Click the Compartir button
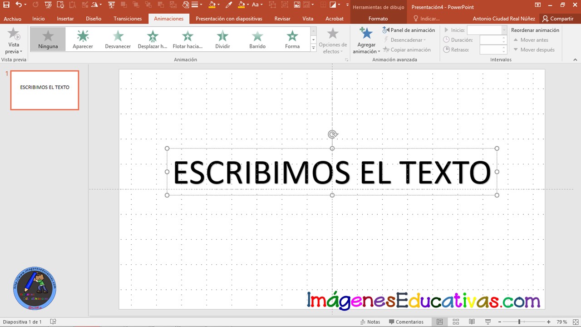Screen dimensions: 581x327 558,19
